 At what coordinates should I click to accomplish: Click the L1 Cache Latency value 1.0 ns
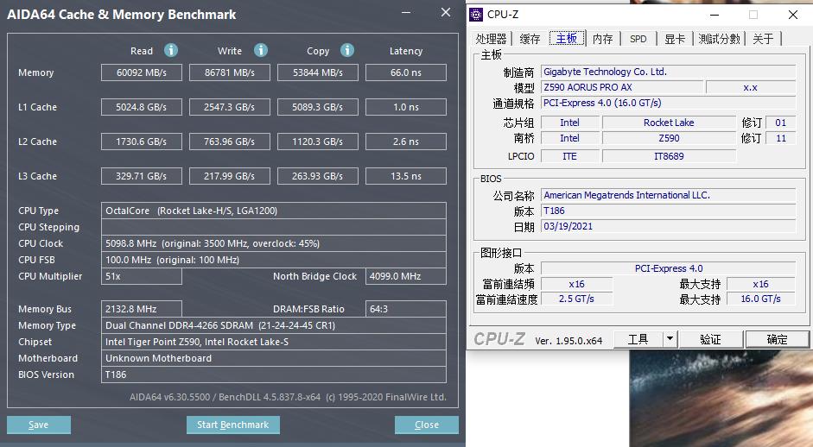point(406,107)
